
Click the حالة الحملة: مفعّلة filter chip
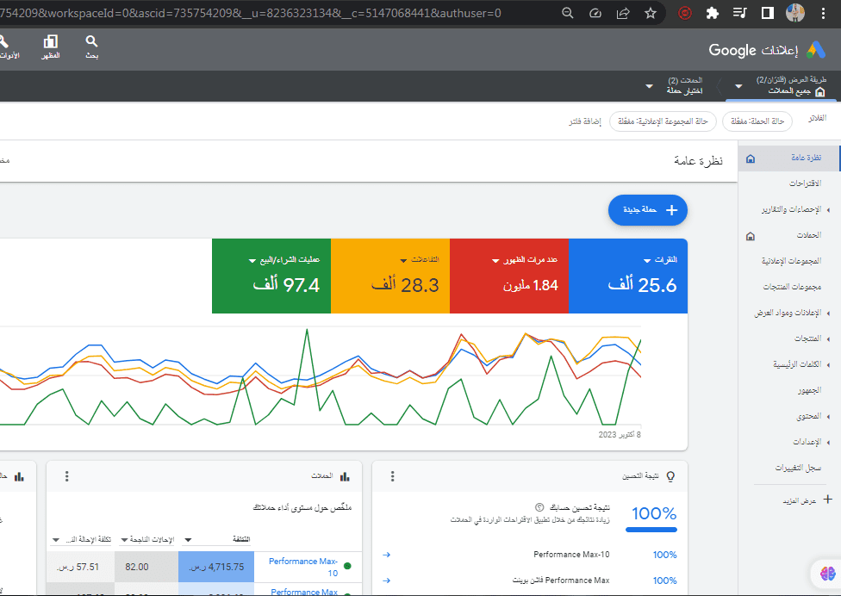[756, 121]
